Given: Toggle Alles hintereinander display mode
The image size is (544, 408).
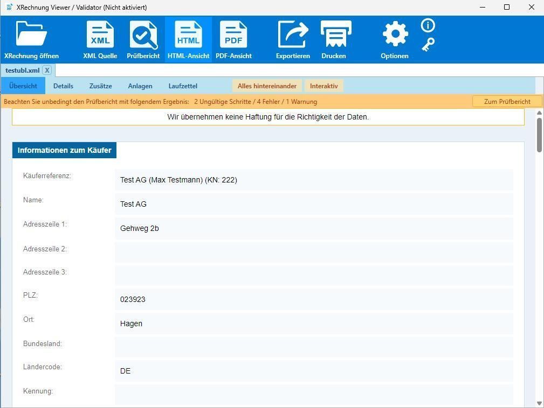Looking at the screenshot, I should point(267,86).
